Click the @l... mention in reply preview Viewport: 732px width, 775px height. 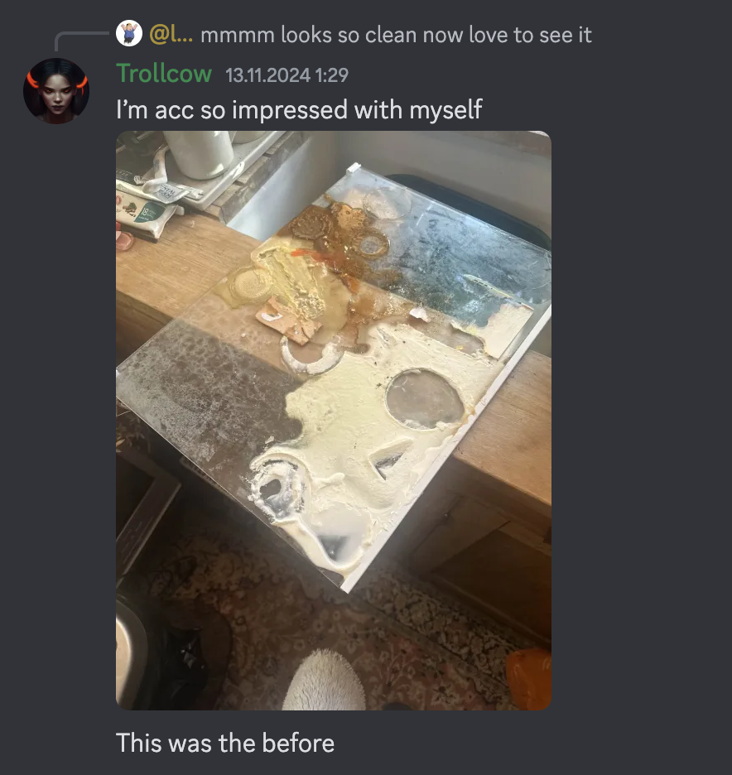pos(171,35)
